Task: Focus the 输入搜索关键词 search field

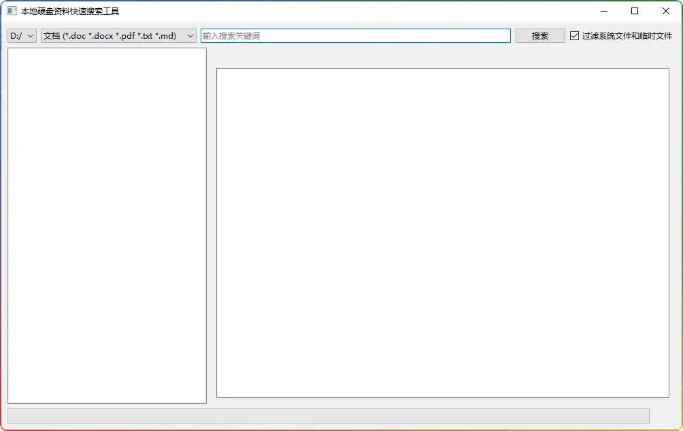Action: [355, 36]
